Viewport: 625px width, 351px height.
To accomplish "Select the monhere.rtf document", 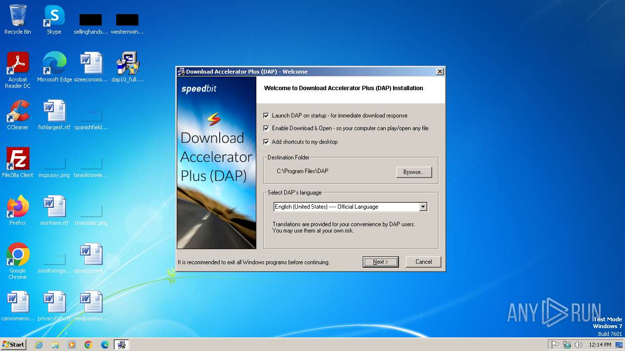I will [x=54, y=211].
